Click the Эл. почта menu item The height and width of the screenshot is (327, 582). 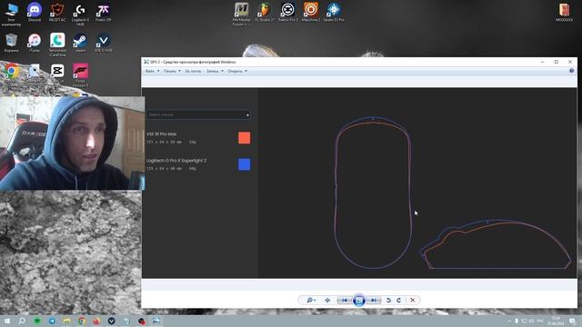[x=193, y=71]
